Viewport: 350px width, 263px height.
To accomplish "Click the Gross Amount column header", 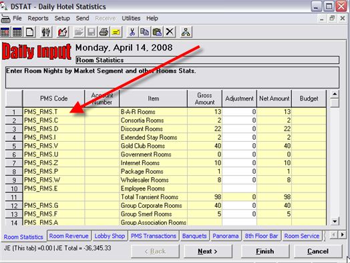I will (204, 99).
